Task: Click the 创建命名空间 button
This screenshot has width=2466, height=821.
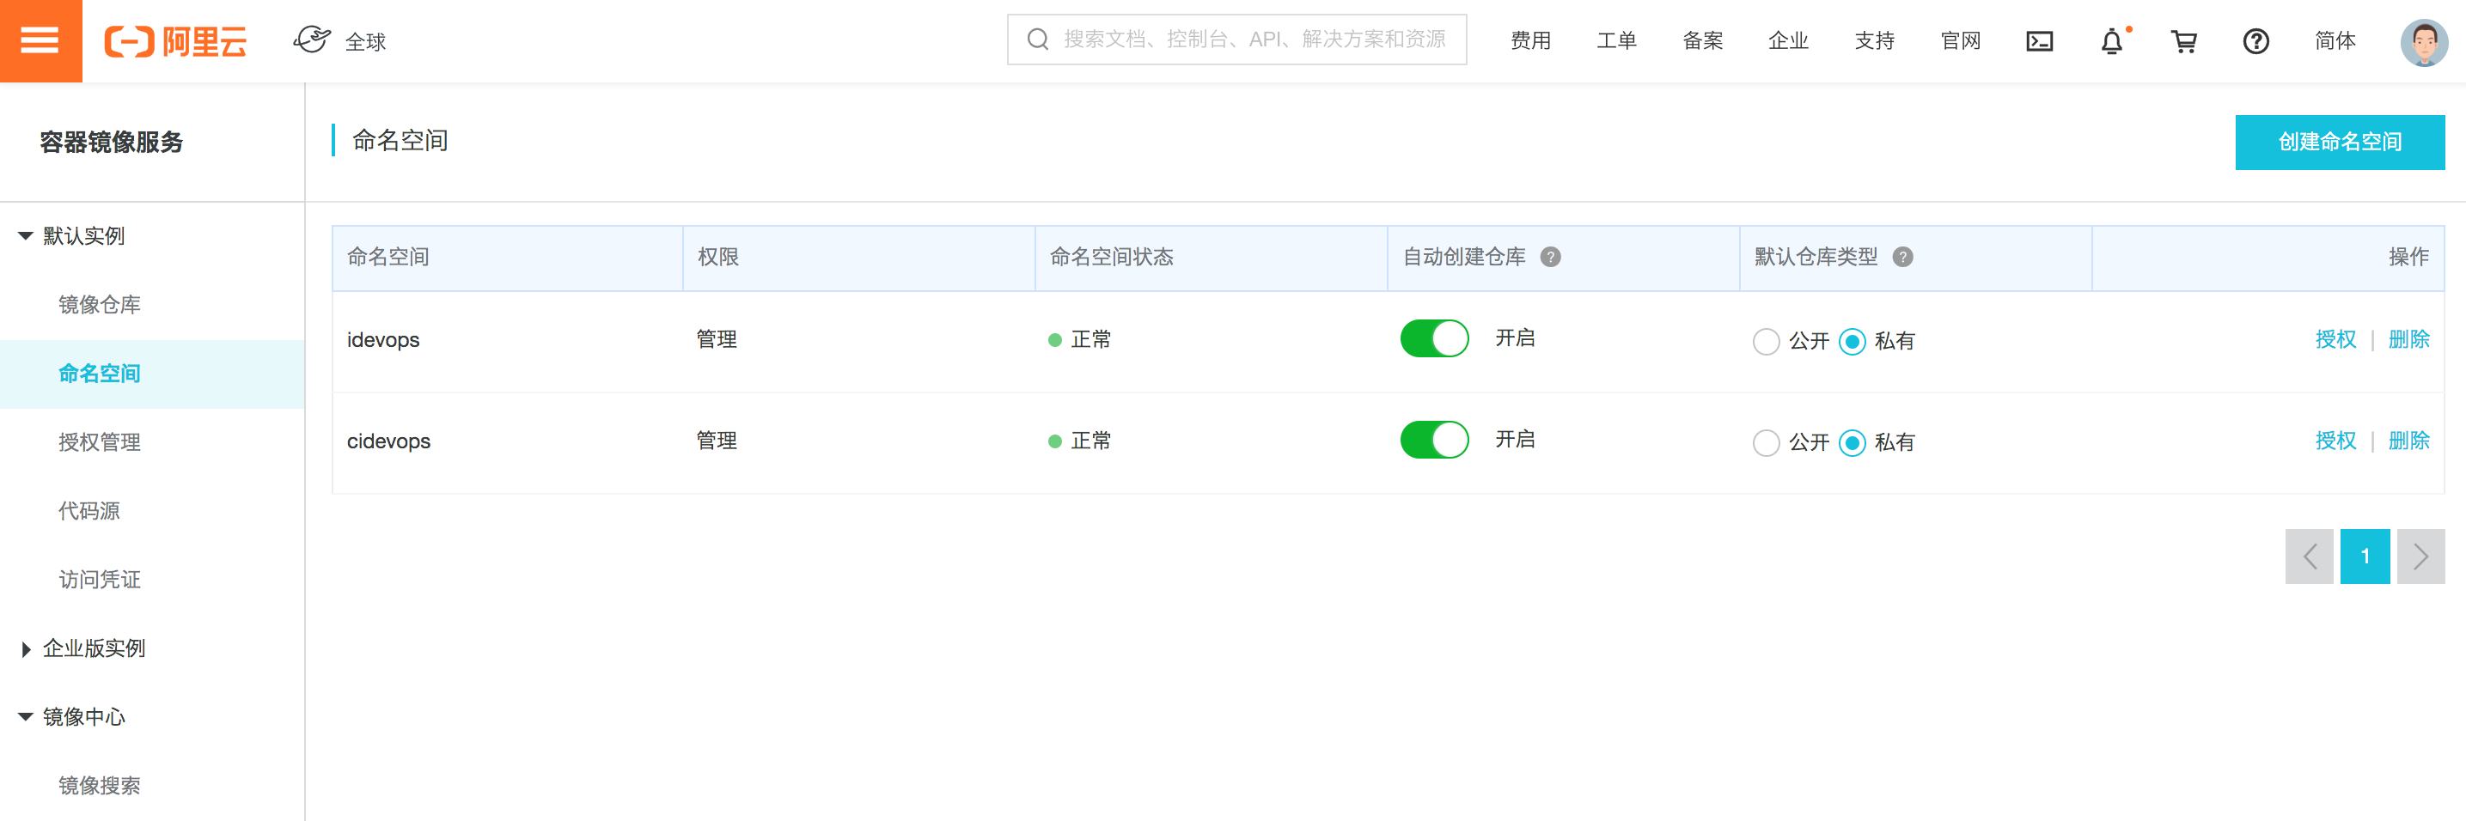Action: tap(2339, 142)
